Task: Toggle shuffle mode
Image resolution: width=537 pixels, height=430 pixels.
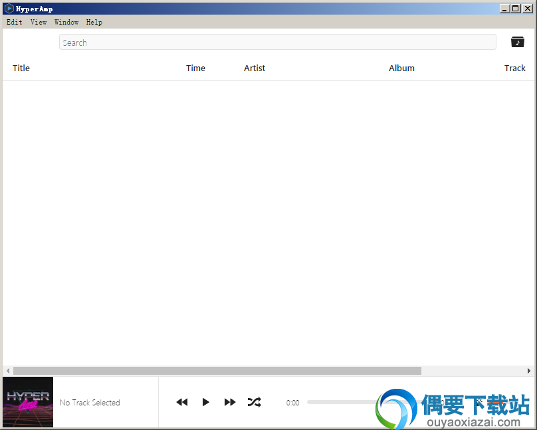Action: (x=255, y=402)
